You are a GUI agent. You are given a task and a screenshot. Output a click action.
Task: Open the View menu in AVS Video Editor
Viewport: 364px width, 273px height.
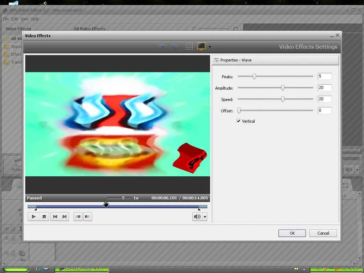tap(25, 19)
